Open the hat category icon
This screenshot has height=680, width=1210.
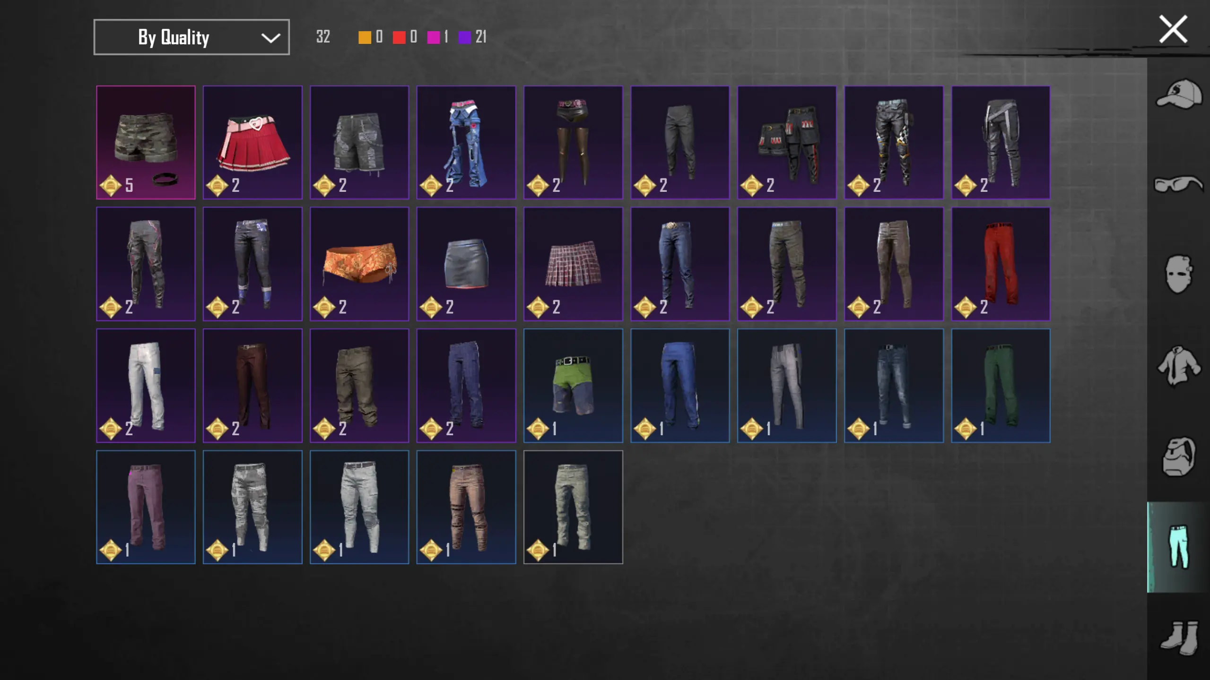click(x=1178, y=95)
